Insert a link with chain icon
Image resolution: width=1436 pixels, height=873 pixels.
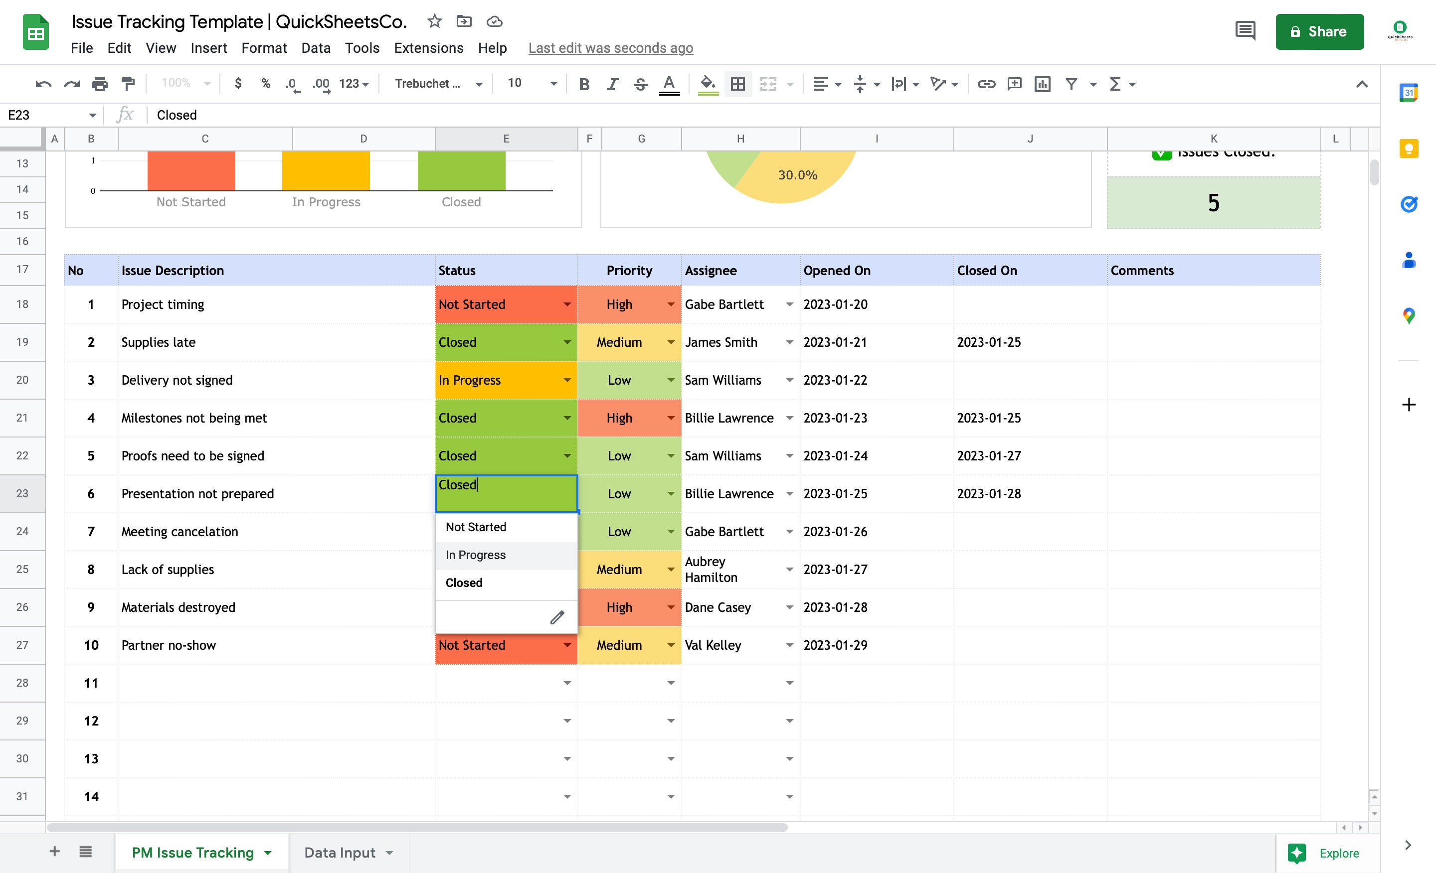coord(986,84)
